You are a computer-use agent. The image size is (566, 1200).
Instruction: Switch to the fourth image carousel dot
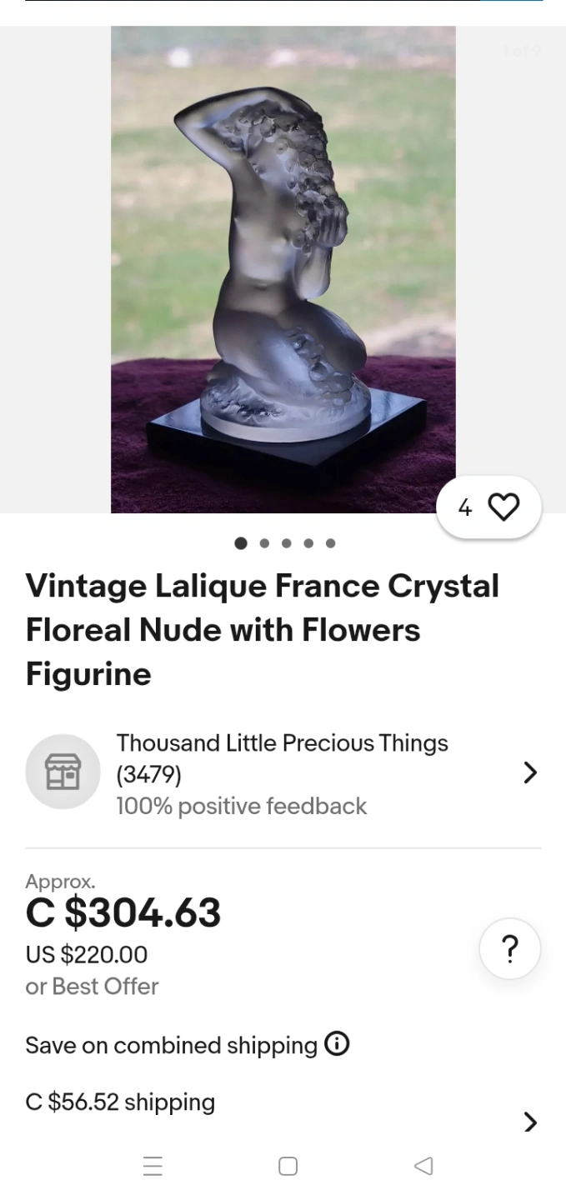click(x=308, y=543)
